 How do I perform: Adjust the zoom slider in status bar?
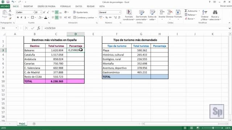click(x=213, y=128)
